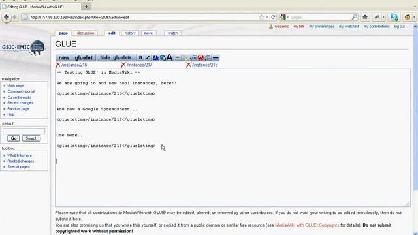Viewport: 418px width, 235px height.
Task: Insert internal link with Ab icon
Action: 155,57
